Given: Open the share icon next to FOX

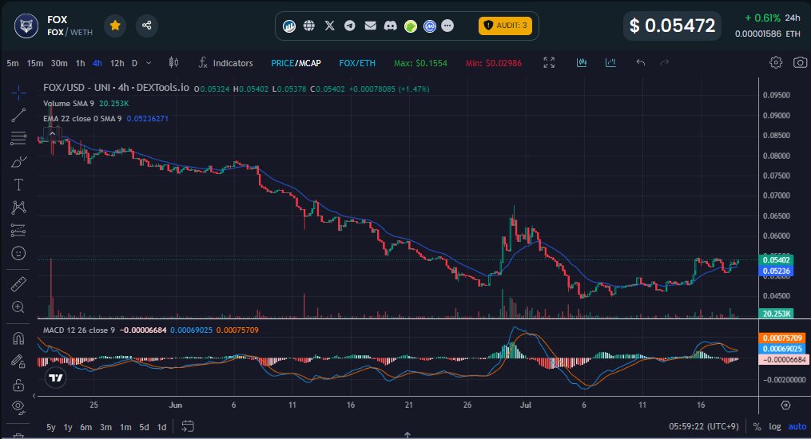Looking at the screenshot, I should (147, 26).
